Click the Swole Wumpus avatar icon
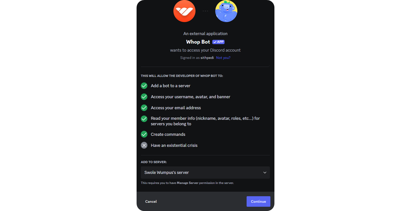This screenshot has height=211, width=411. (226, 11)
